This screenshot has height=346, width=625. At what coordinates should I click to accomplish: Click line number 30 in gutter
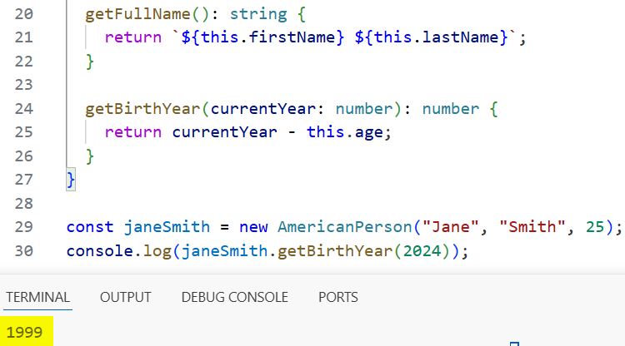pyautogui.click(x=24, y=251)
